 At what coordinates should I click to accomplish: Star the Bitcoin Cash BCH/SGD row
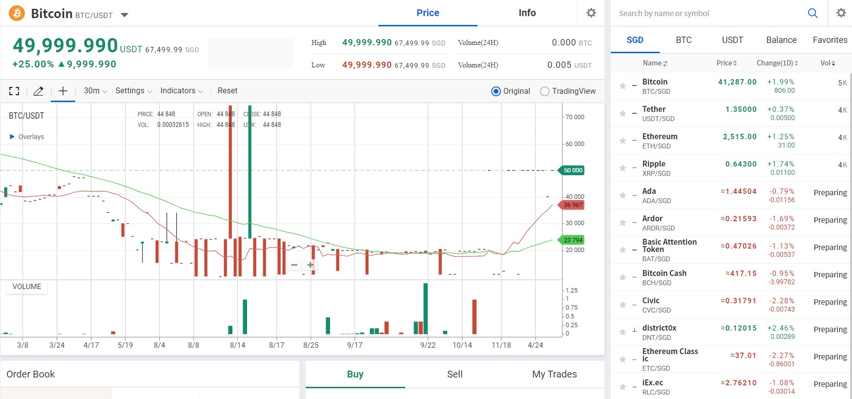(623, 277)
